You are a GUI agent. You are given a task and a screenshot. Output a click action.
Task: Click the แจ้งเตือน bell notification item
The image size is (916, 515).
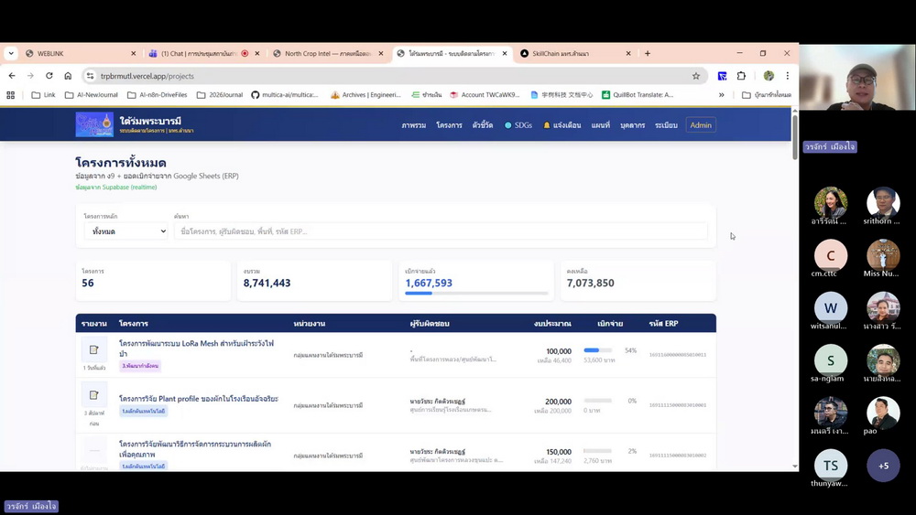562,125
